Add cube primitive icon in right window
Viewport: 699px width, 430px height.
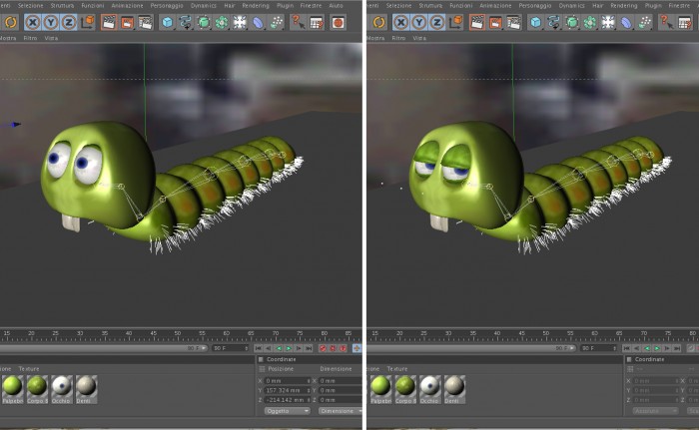tap(535, 22)
